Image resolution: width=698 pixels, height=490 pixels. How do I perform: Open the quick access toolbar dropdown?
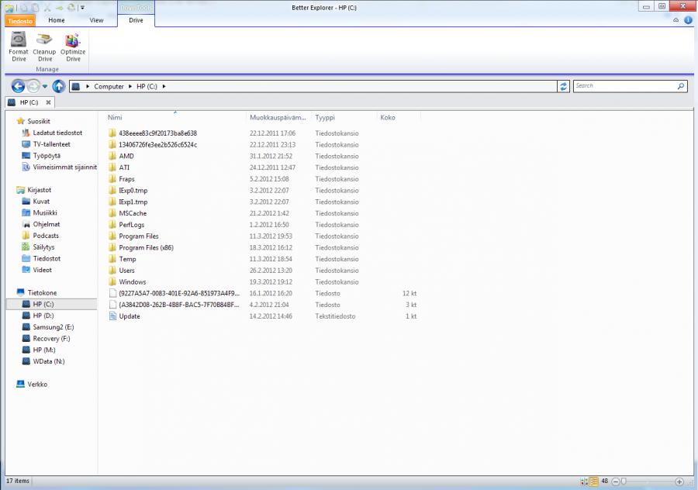pos(82,7)
